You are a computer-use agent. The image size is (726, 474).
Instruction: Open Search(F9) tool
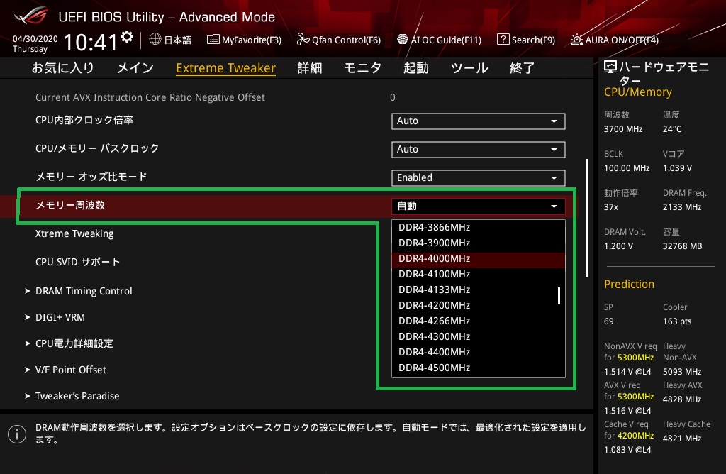click(x=526, y=40)
